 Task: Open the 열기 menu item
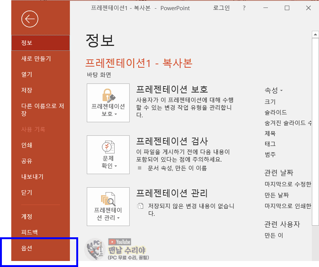[27, 74]
